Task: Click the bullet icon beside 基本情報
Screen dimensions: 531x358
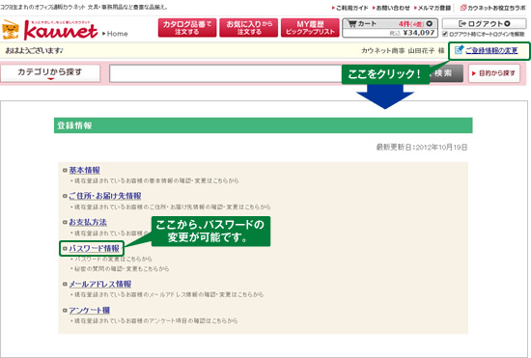Action: coord(65,170)
